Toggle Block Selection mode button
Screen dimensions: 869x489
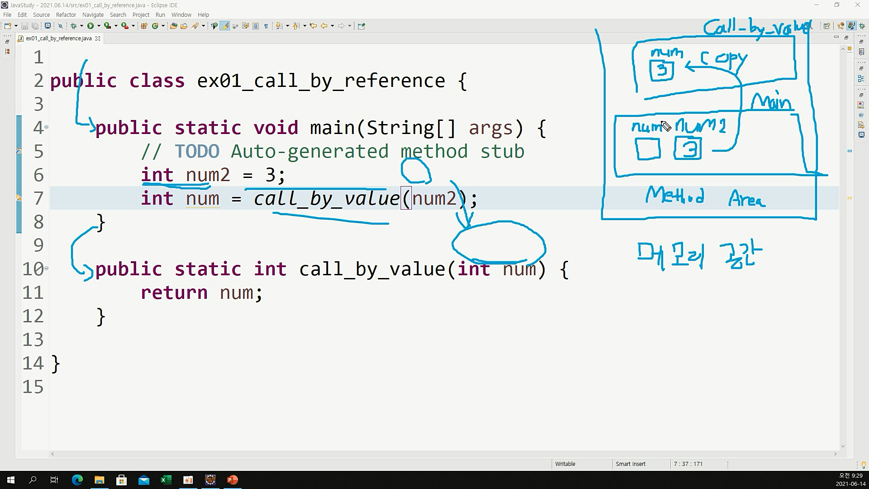coord(256,26)
